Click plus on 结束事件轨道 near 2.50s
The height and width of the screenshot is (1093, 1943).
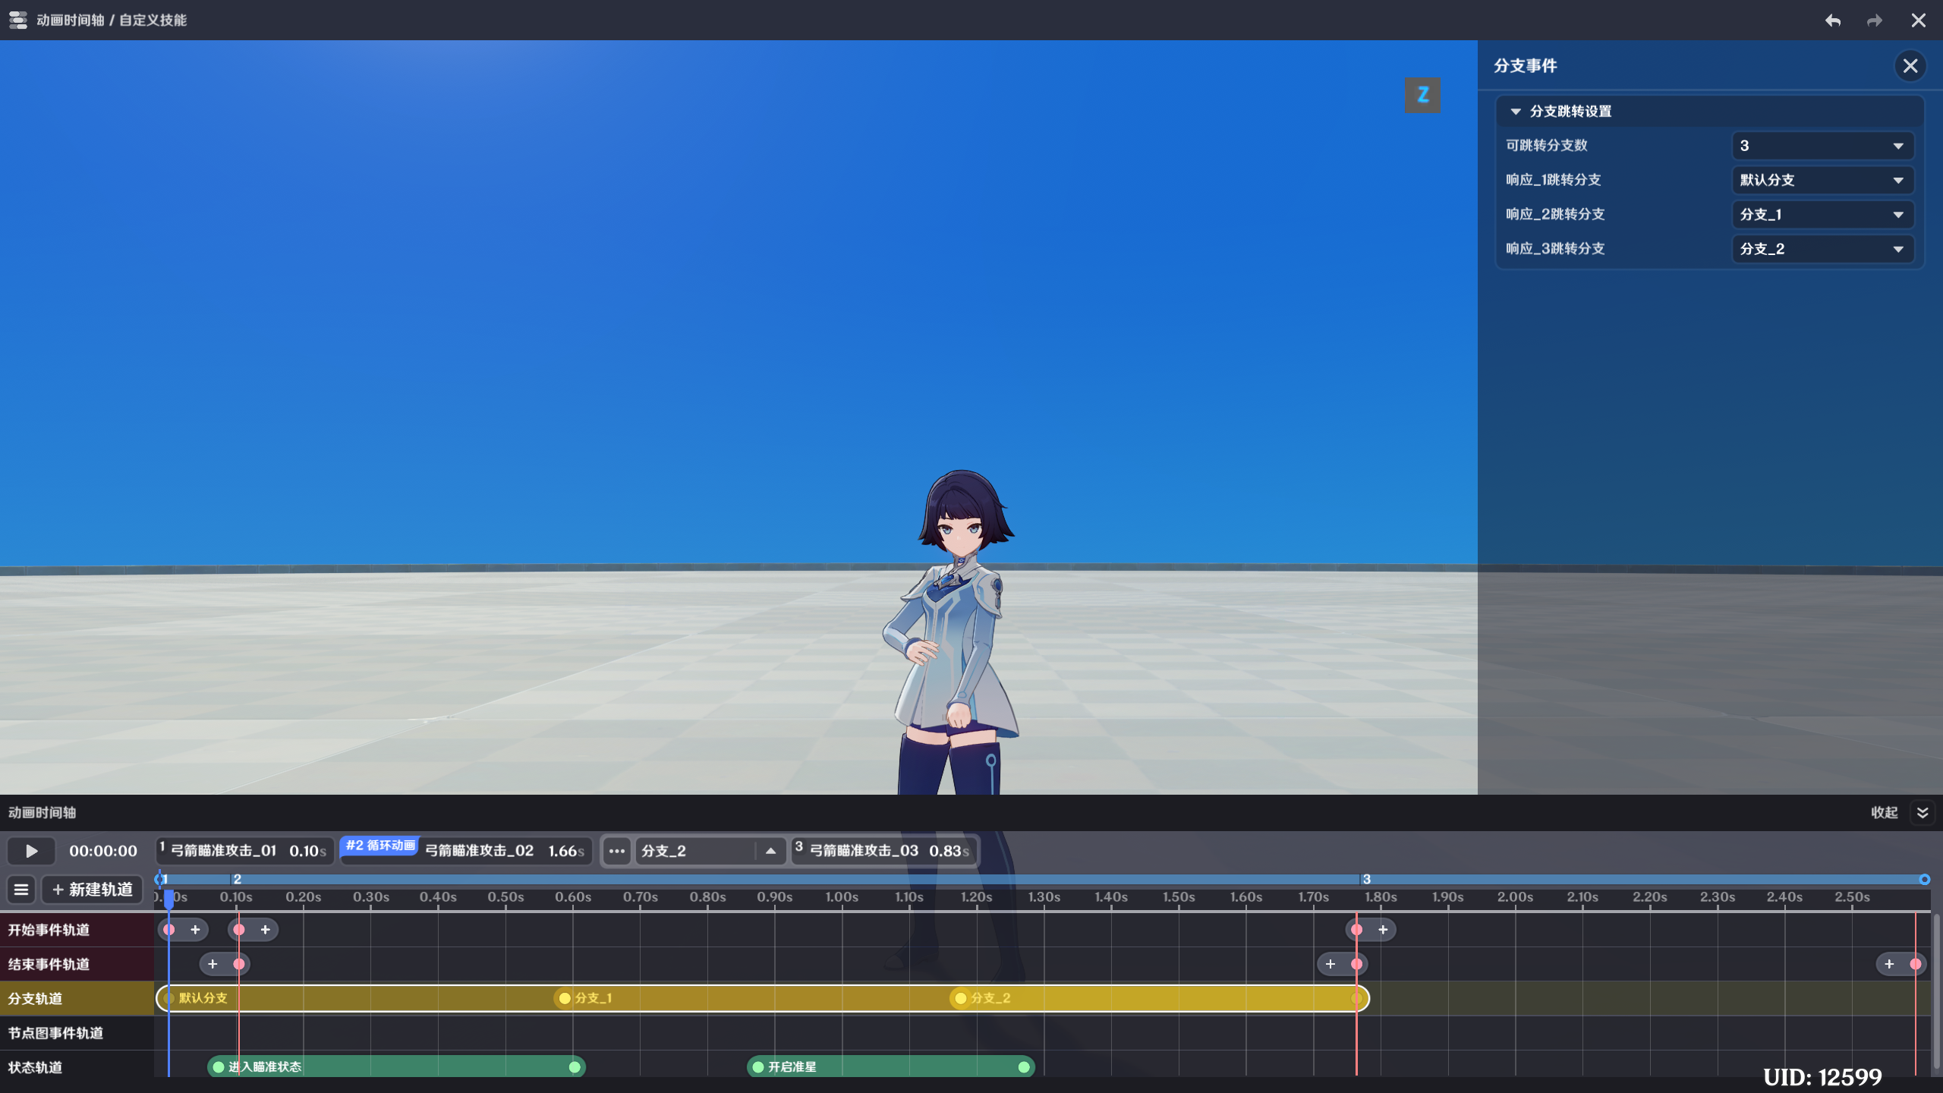(1889, 964)
